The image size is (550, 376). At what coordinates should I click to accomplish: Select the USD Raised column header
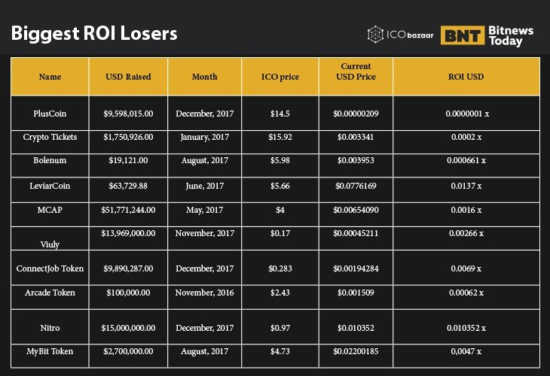click(x=128, y=77)
